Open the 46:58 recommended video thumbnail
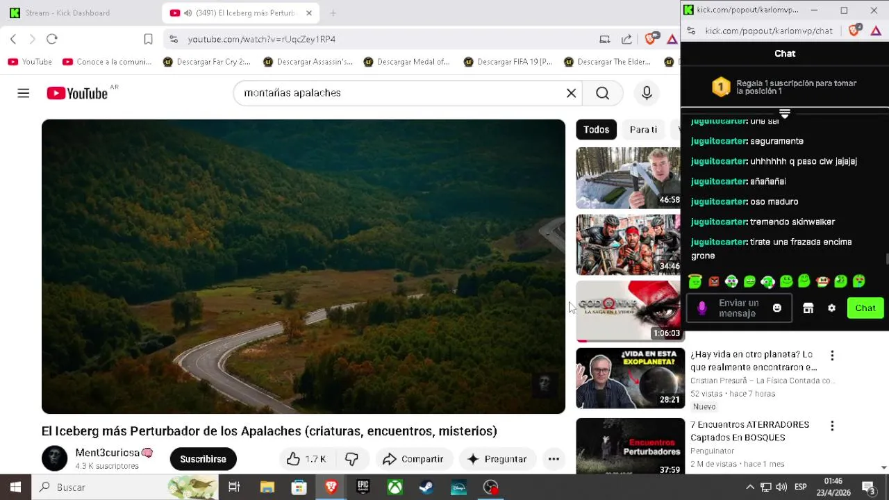 pos(628,178)
